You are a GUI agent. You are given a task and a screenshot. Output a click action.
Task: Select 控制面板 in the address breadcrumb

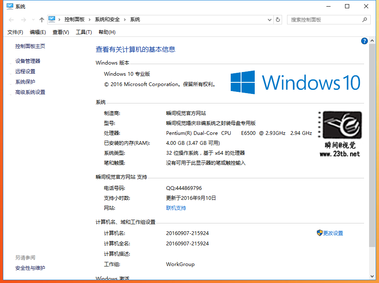point(75,19)
